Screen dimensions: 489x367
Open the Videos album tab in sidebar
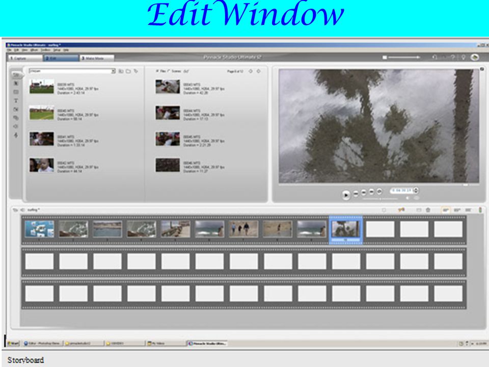pyautogui.click(x=16, y=75)
